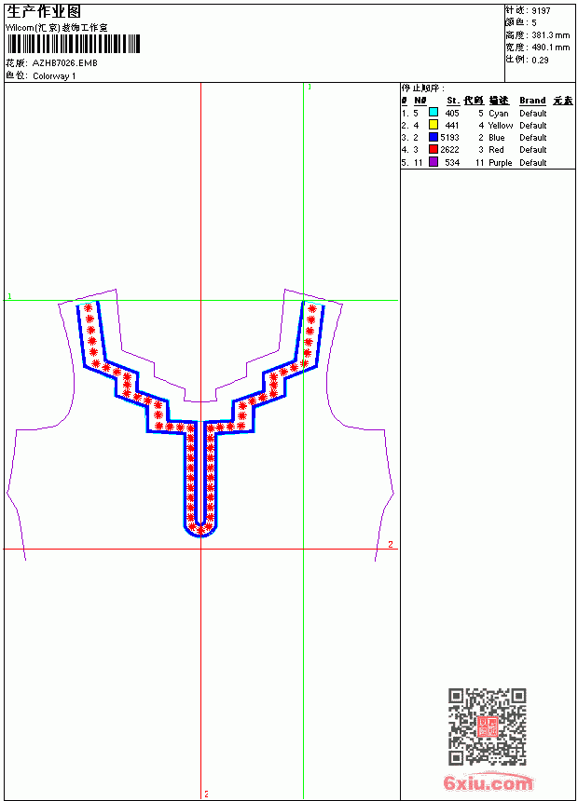Click the red seal in QR code center

tap(488, 726)
